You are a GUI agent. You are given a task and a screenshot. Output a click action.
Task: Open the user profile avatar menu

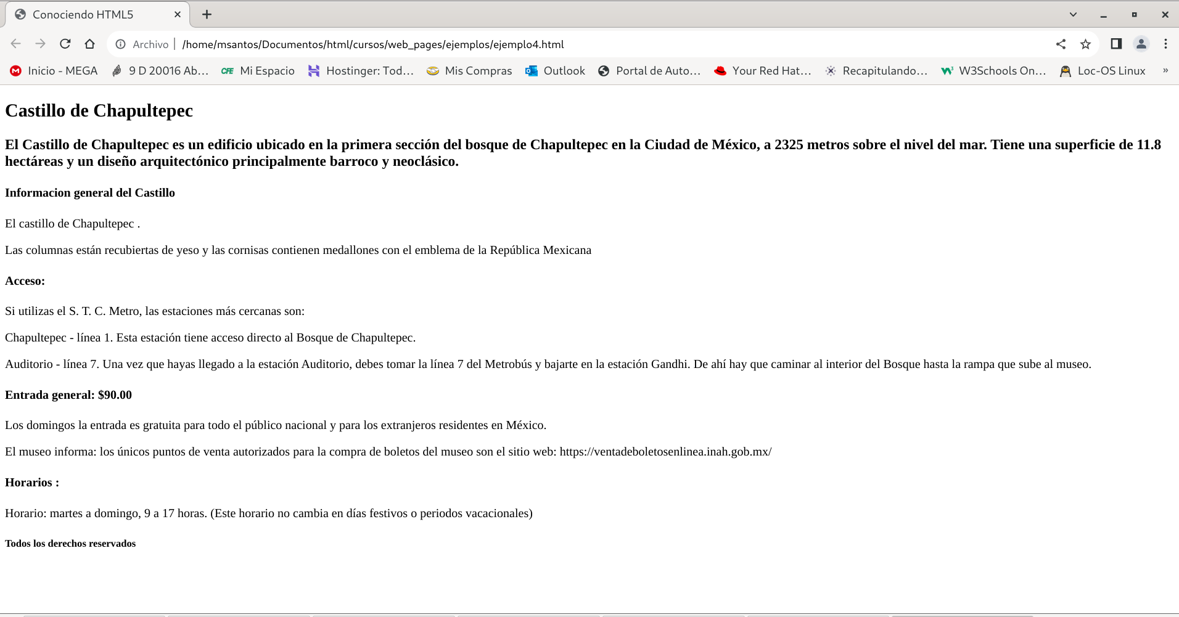coord(1141,44)
